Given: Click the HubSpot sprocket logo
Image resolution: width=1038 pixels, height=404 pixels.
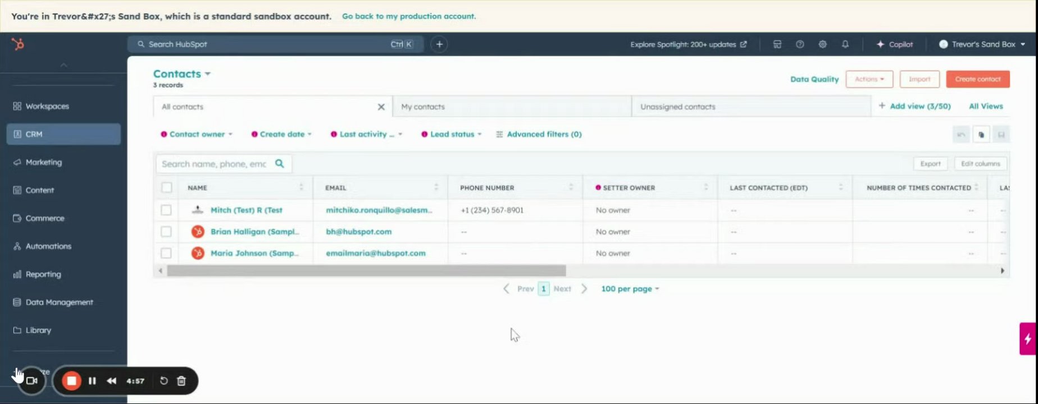Looking at the screenshot, I should tap(18, 44).
